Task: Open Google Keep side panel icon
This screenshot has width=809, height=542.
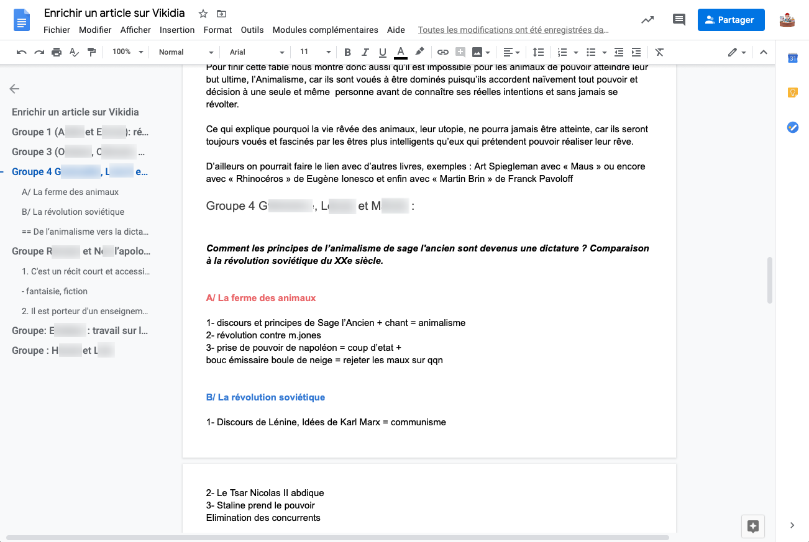Action: (x=792, y=93)
